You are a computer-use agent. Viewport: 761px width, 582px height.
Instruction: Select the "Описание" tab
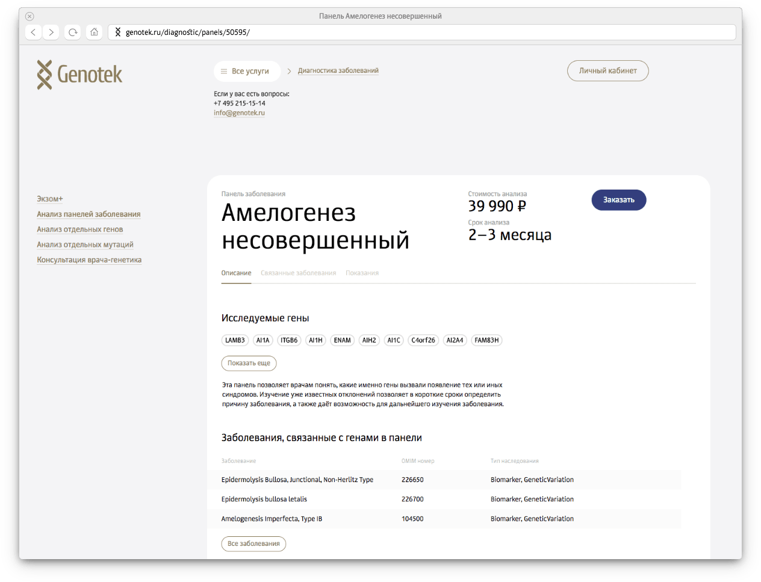coord(236,273)
